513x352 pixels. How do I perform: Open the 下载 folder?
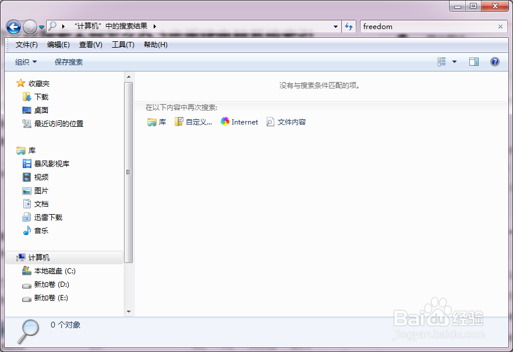[36, 97]
